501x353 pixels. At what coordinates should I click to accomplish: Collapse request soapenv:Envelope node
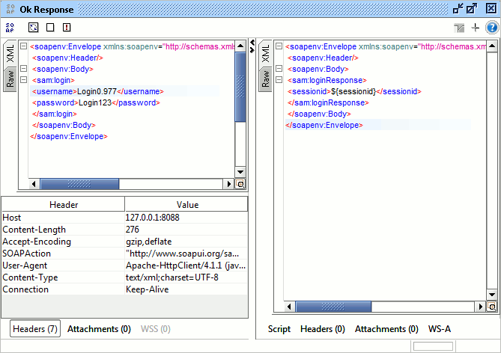click(24, 46)
